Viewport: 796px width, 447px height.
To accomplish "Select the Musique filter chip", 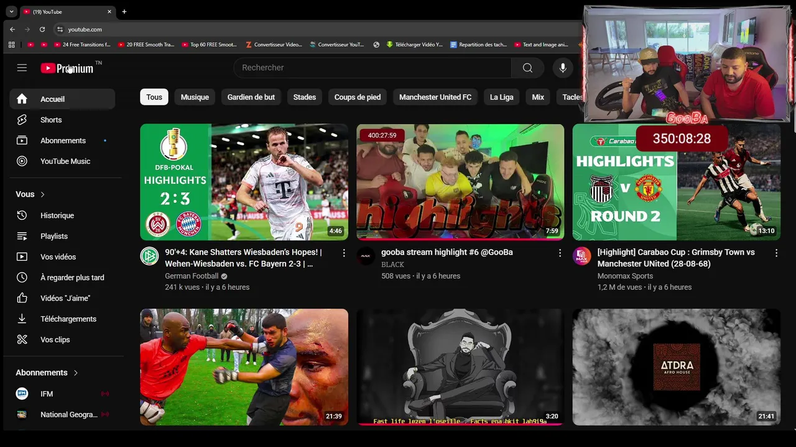I will pos(195,97).
